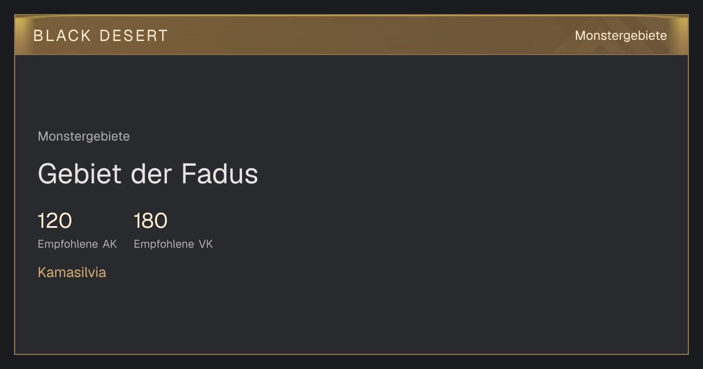The width and height of the screenshot is (703, 369).
Task: Select the gray Monstergebiete breadcrumb above the title
Action: pos(84,136)
